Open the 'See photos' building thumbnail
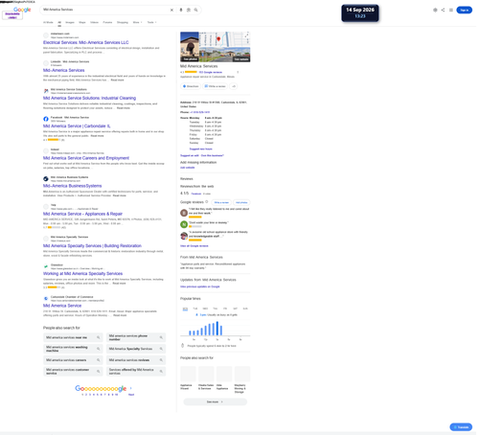479x435 pixels. point(190,47)
